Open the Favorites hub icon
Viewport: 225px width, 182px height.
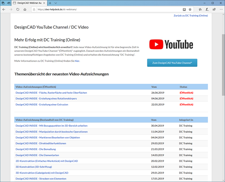point(200,9)
